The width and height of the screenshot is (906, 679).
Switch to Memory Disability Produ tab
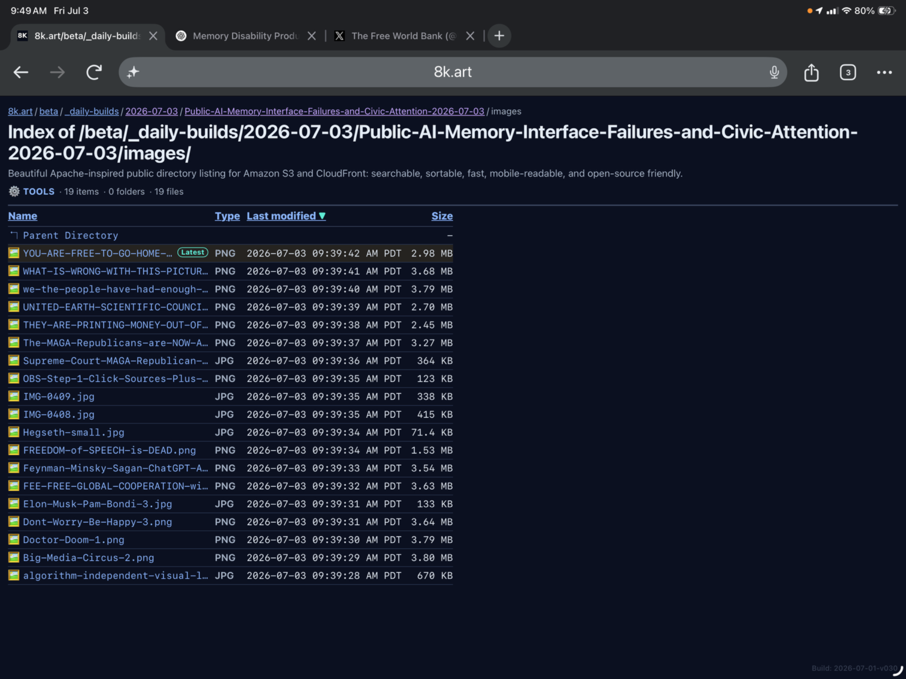pos(246,36)
